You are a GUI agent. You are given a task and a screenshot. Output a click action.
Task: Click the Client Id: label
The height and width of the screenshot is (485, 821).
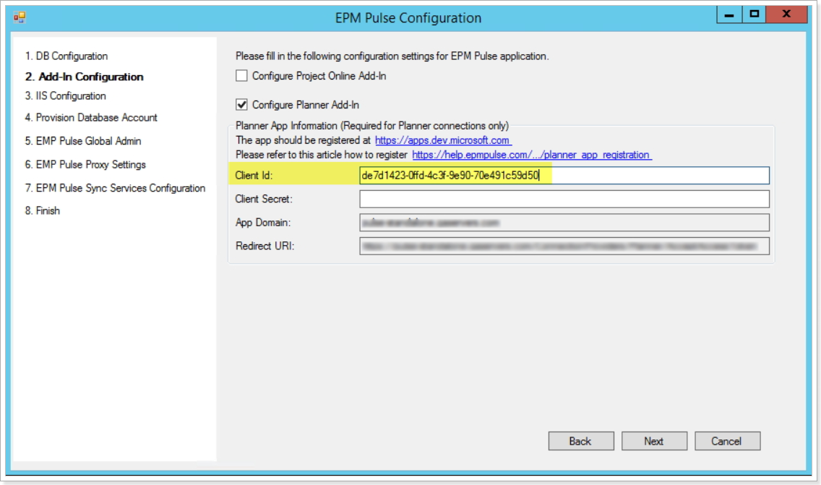(254, 176)
